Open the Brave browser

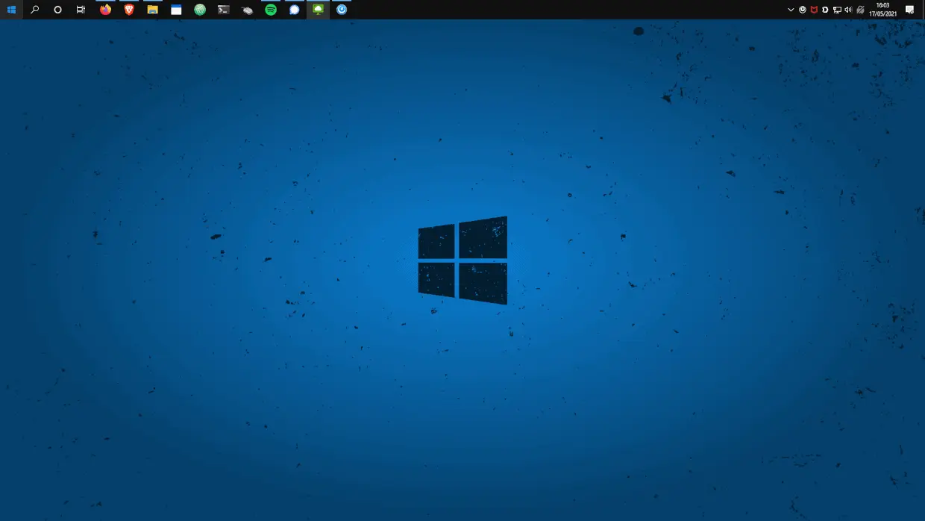(128, 10)
